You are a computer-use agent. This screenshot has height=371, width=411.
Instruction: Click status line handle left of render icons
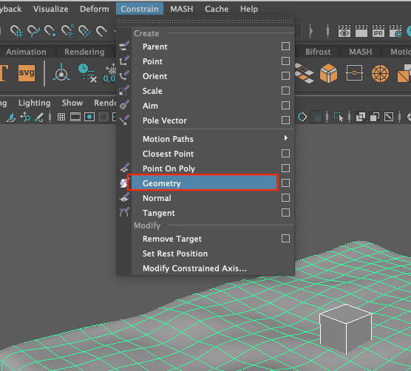tap(327, 31)
